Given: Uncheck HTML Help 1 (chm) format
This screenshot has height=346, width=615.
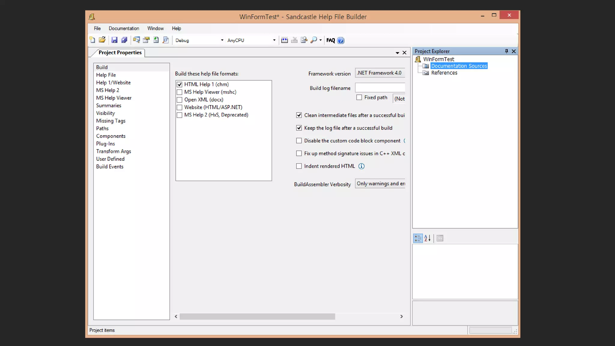Looking at the screenshot, I should [180, 84].
